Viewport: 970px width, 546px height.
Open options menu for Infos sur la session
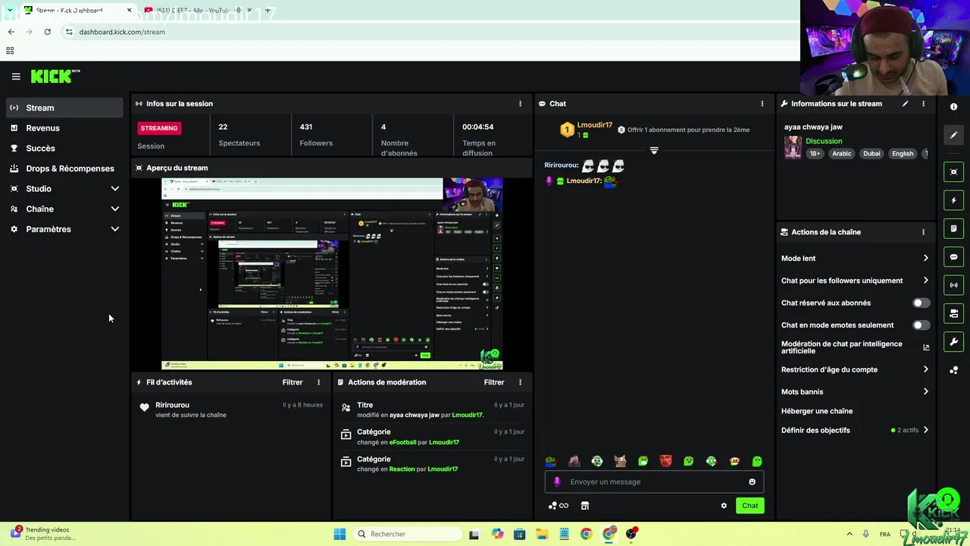(520, 104)
